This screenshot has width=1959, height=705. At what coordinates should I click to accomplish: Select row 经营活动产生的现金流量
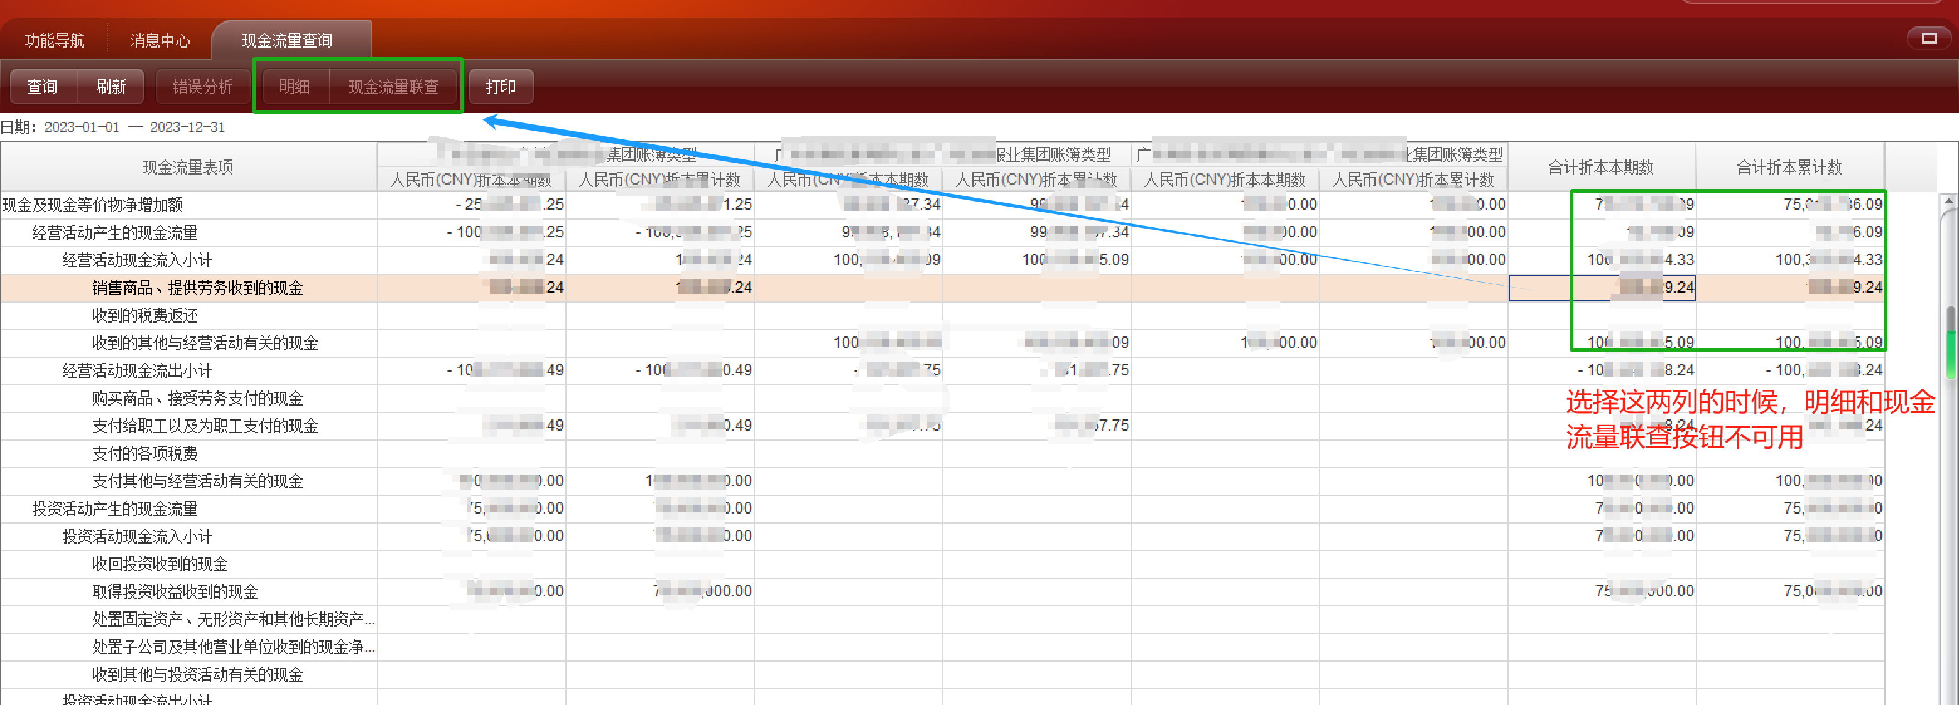pos(942,233)
